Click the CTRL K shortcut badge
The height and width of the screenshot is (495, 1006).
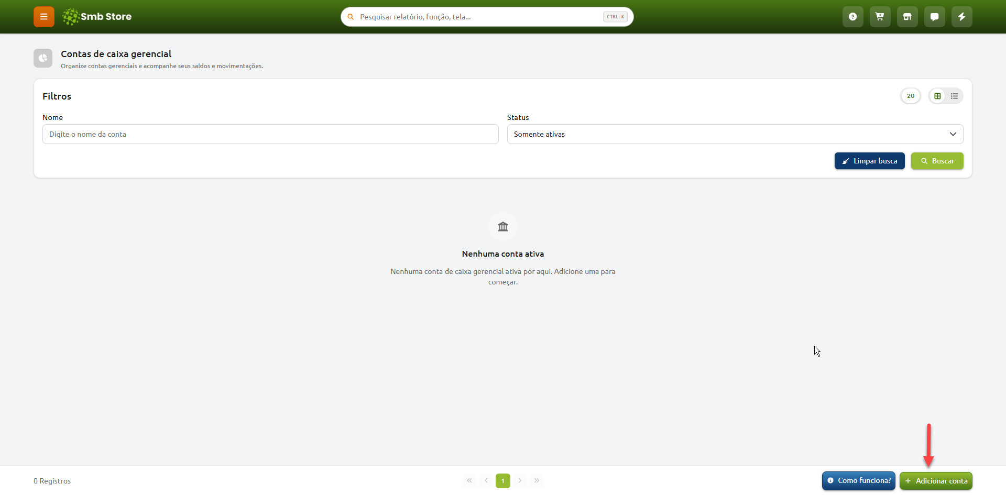(x=615, y=17)
